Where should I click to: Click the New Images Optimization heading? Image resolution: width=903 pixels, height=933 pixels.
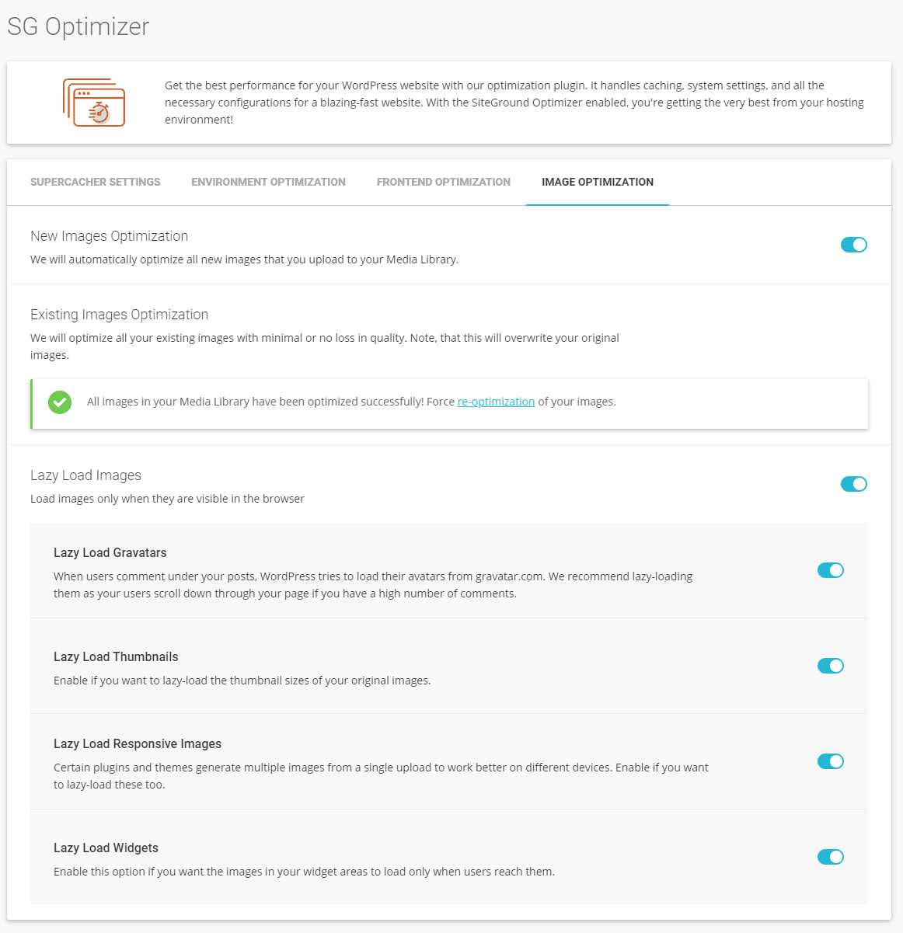pyautogui.click(x=110, y=236)
